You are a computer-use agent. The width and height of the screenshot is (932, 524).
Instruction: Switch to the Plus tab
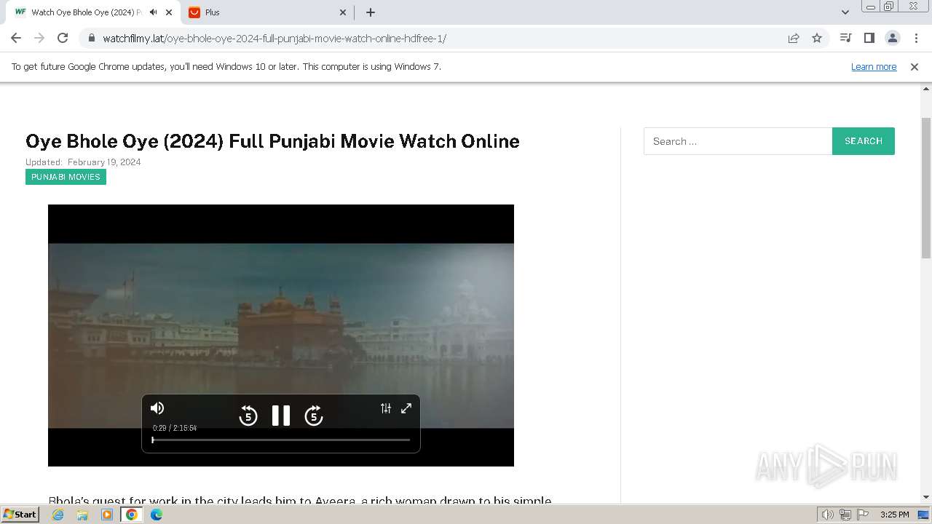coord(268,12)
